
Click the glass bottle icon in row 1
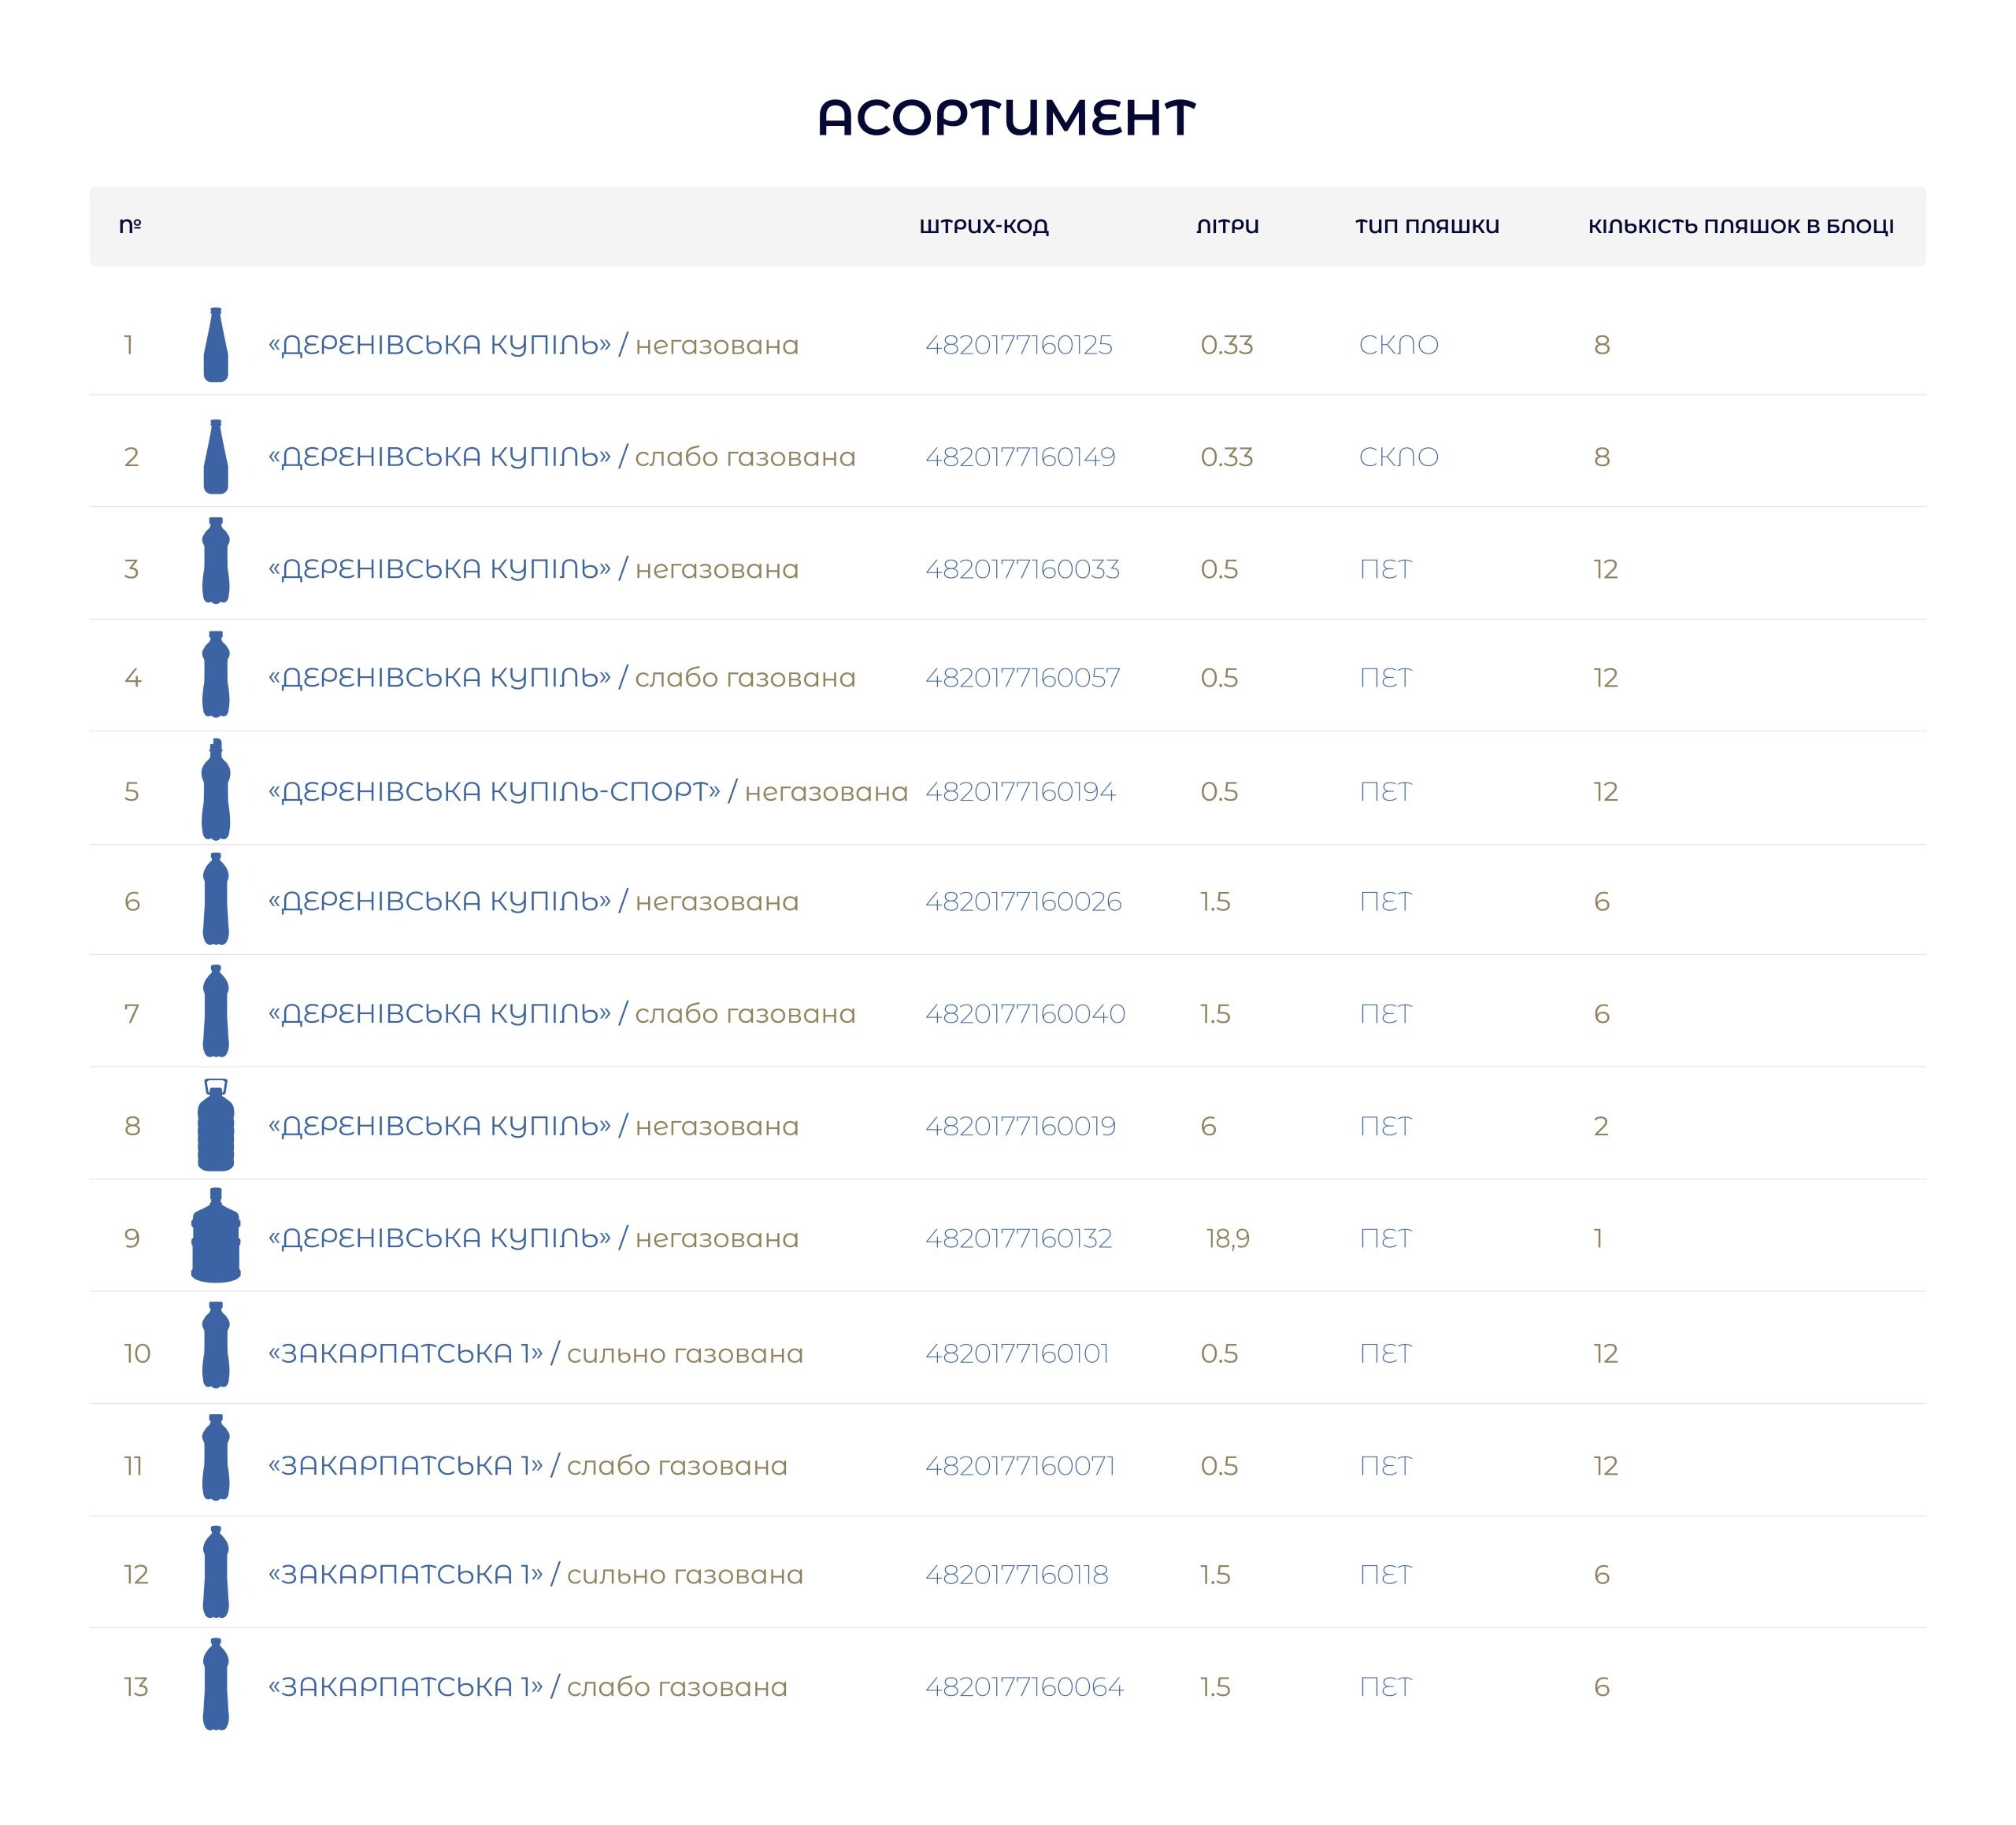tap(216, 345)
